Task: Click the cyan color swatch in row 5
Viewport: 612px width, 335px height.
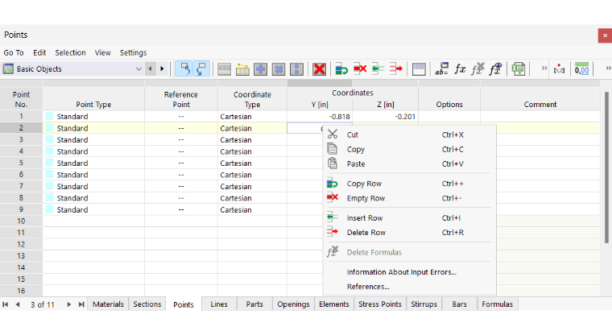Action: tap(50, 163)
